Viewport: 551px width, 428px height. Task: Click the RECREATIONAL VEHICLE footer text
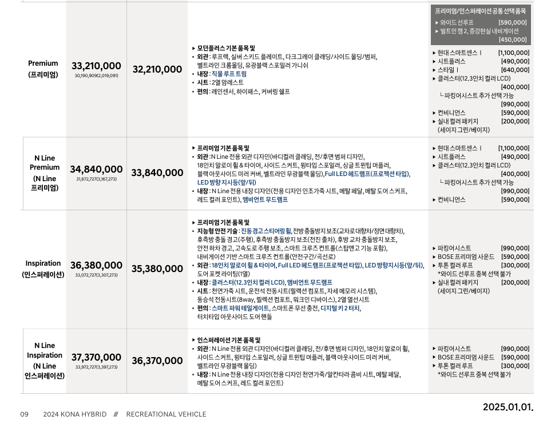(x=166, y=414)
